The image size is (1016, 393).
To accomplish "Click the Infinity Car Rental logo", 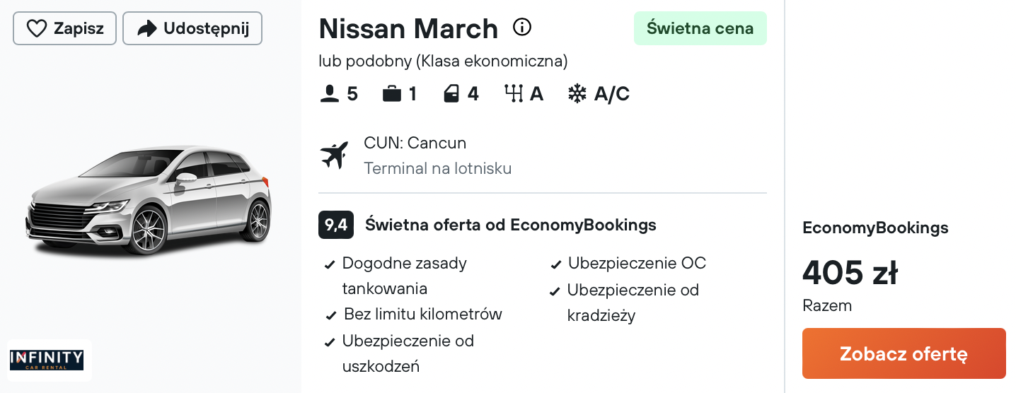I will pyautogui.click(x=50, y=360).
